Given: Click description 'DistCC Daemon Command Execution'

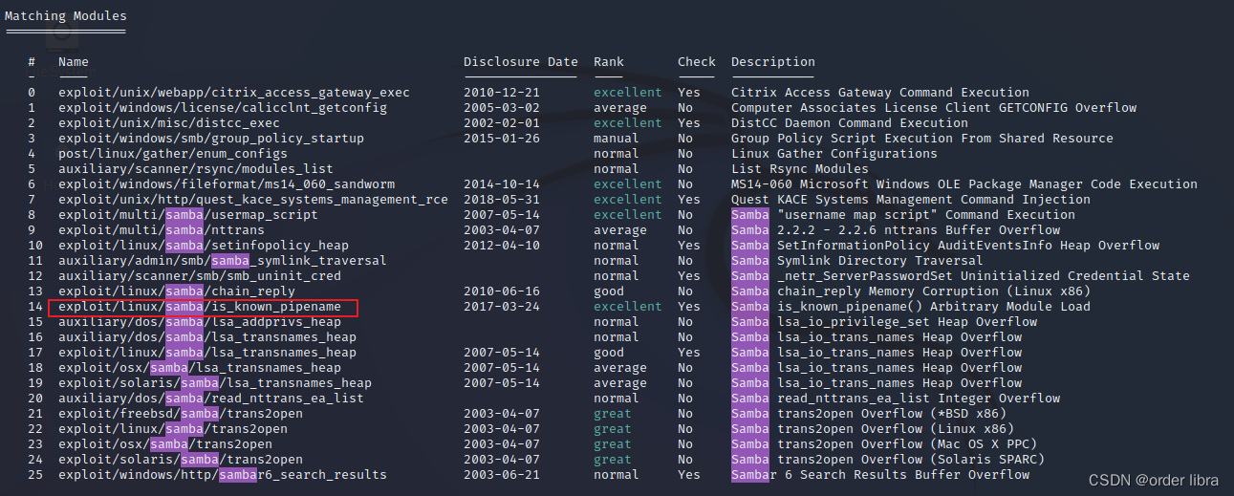Looking at the screenshot, I should (x=850, y=123).
